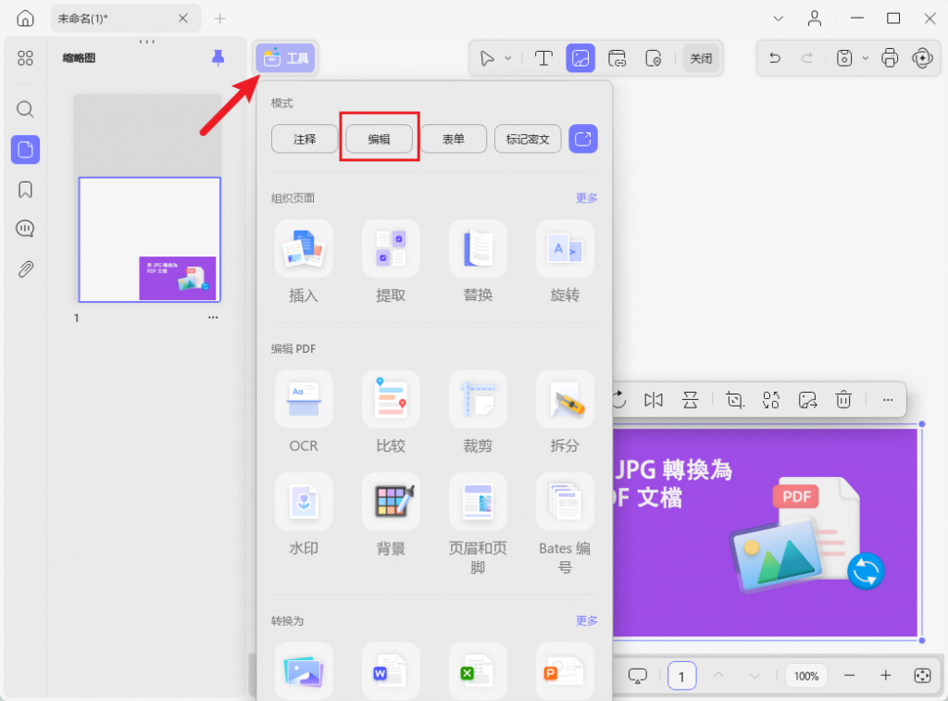Click the 关闭 button in edit toolbar

coord(702,58)
